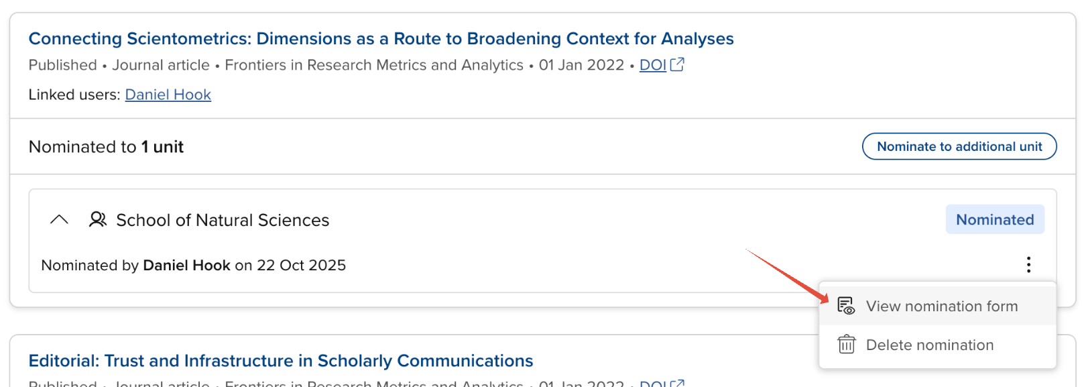Click the form-preview icon beside View nomination form
The width and height of the screenshot is (1088, 387).
846,306
